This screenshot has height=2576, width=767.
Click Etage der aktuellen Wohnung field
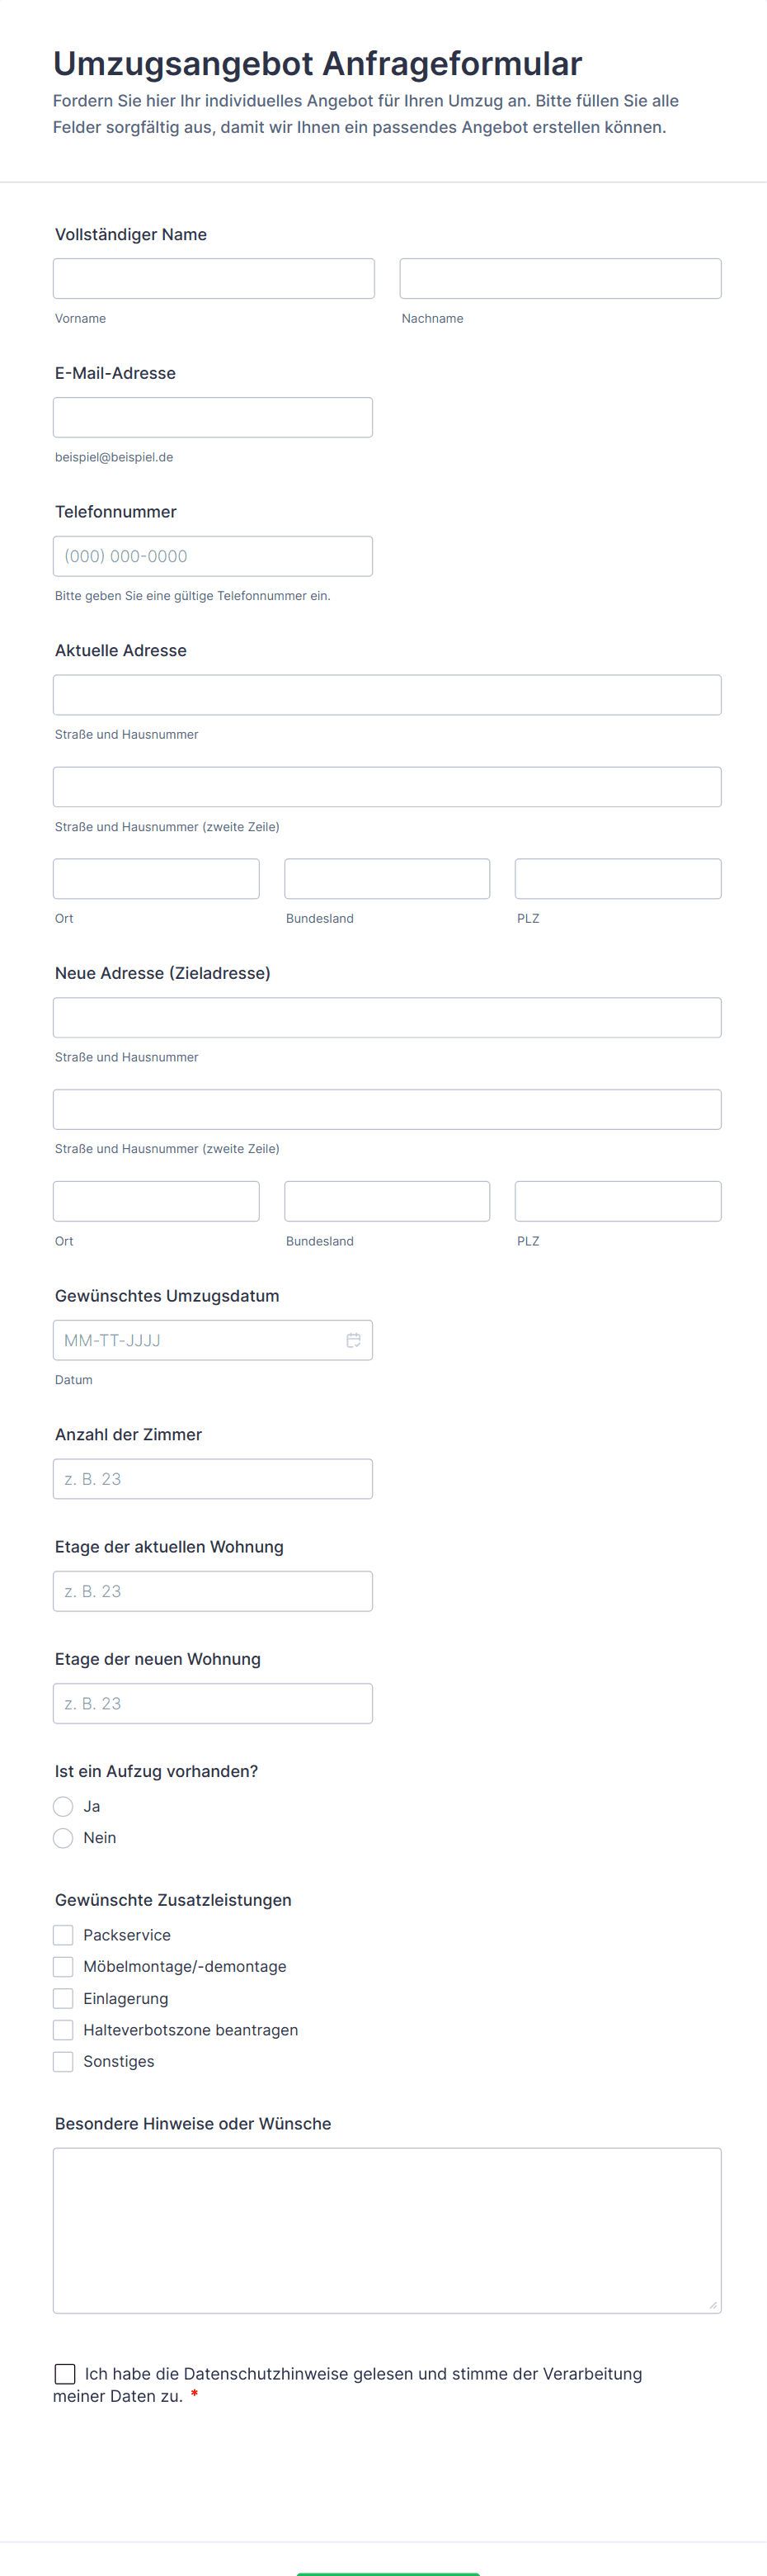coord(213,1591)
